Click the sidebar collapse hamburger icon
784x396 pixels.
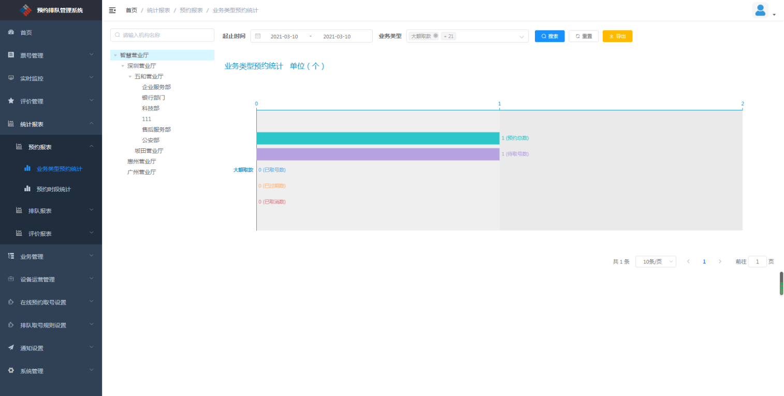pos(112,10)
